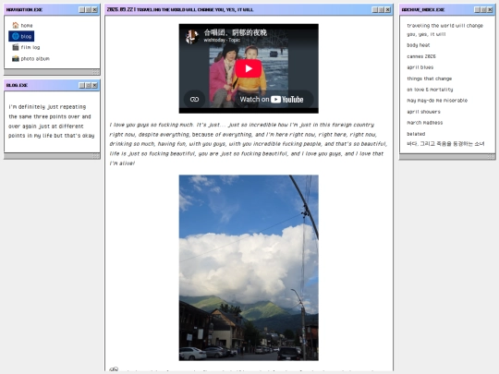
Task: Open the Korean-titled archive entry
Action: pos(445,144)
